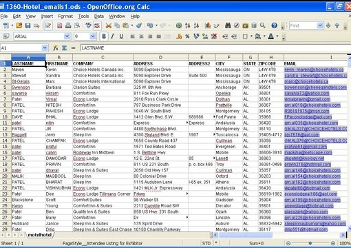The height and width of the screenshot is (248, 351).
Task: Insert a Chart with the chart icon
Action: pos(208,25)
